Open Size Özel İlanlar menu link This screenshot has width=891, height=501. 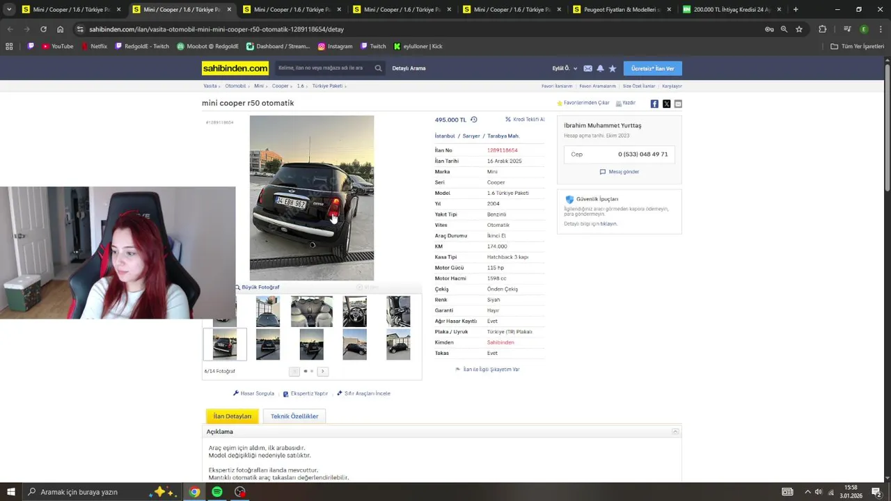[x=639, y=86]
